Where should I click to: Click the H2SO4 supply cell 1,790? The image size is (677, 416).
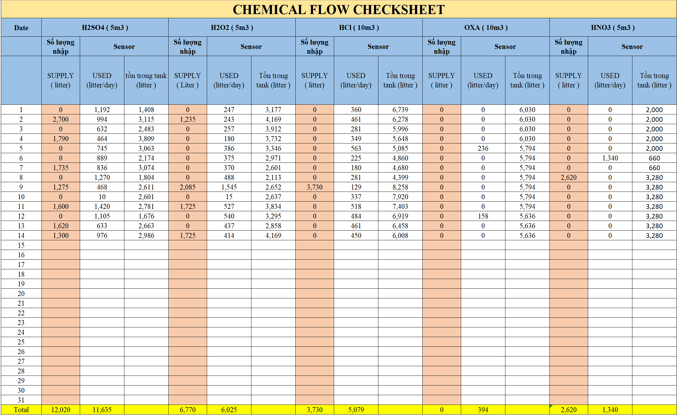[x=61, y=139]
